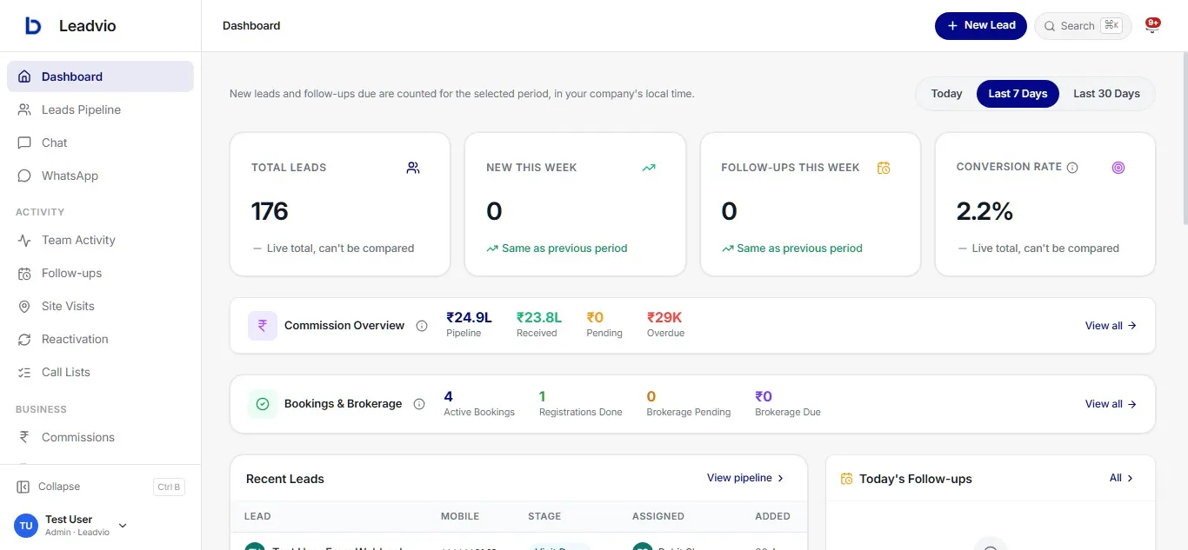Open Leads Pipeline in the sidebar

coord(100,109)
